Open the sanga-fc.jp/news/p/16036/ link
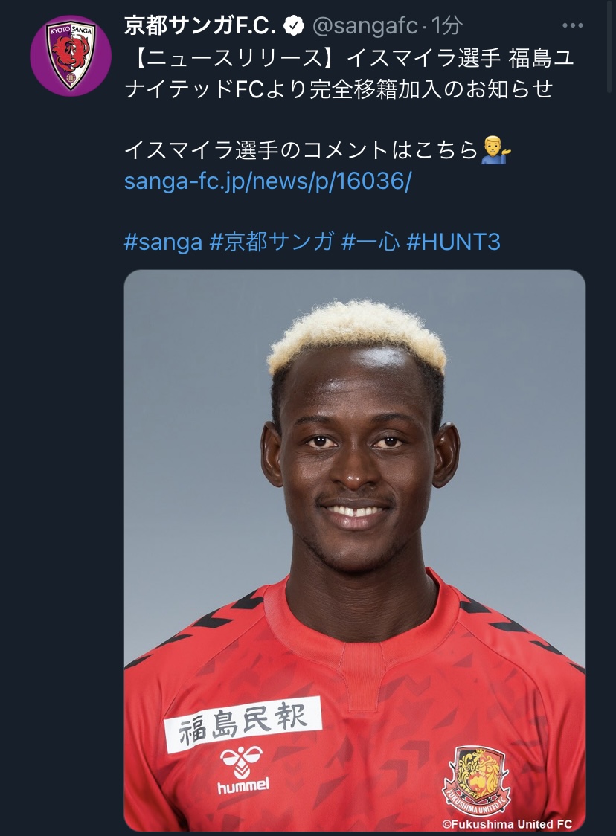Screen dimensions: 616x836 [x=268, y=181]
